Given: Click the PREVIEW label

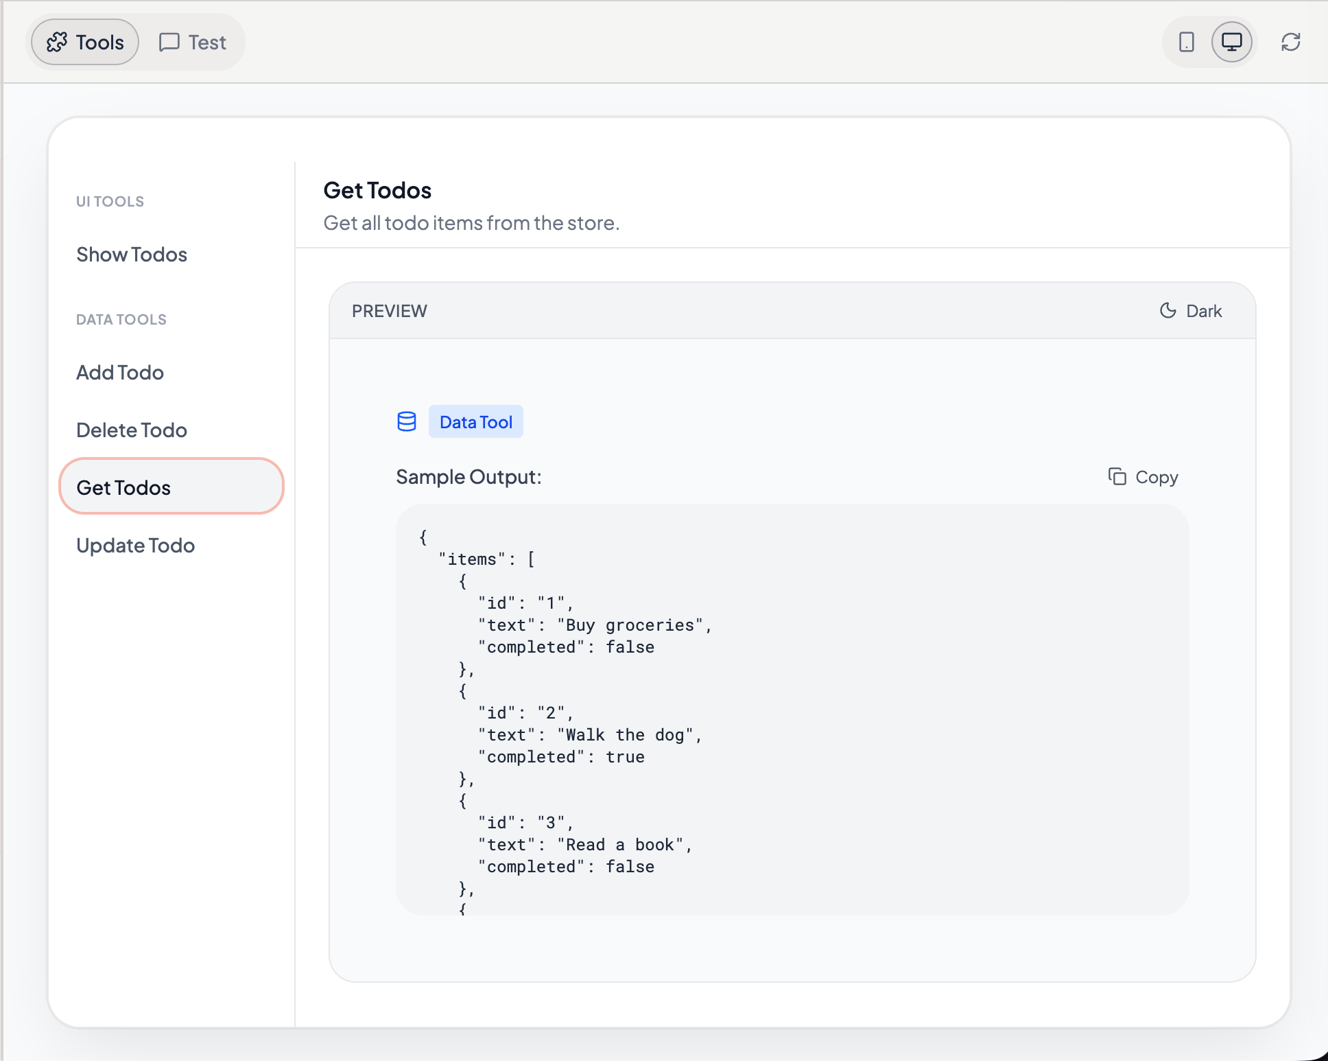Looking at the screenshot, I should pos(389,311).
